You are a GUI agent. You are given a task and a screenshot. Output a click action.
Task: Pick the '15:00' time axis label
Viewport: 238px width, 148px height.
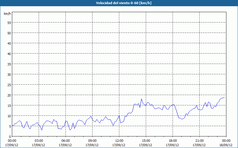coord(146,141)
